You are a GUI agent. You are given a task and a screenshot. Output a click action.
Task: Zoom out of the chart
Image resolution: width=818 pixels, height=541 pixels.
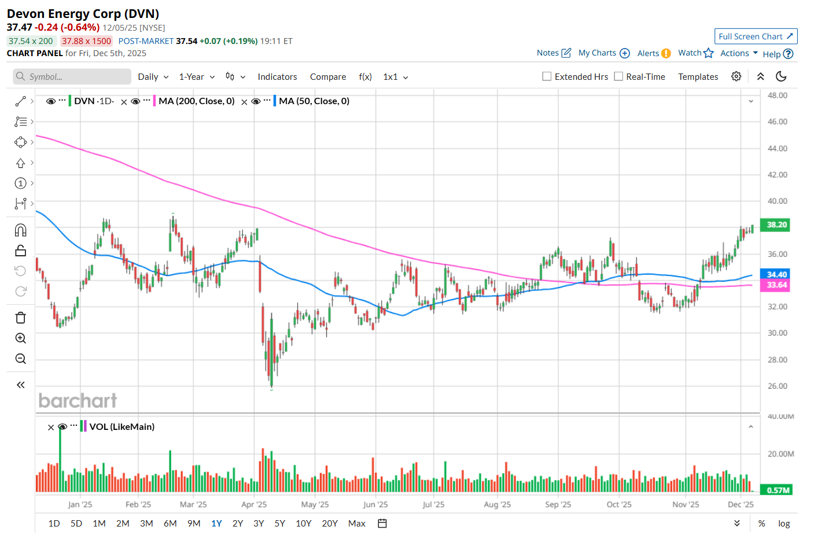(x=20, y=359)
